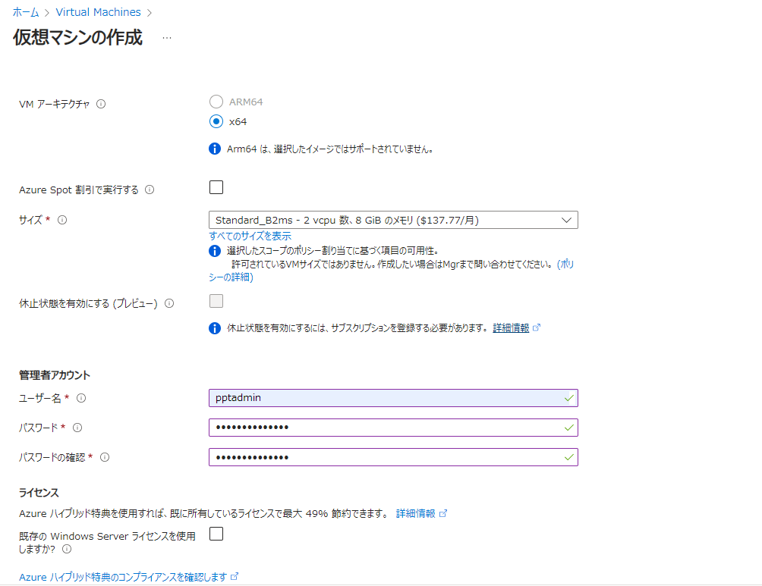
Task: Click blue info icon beside policy availability message
Action: coord(215,251)
